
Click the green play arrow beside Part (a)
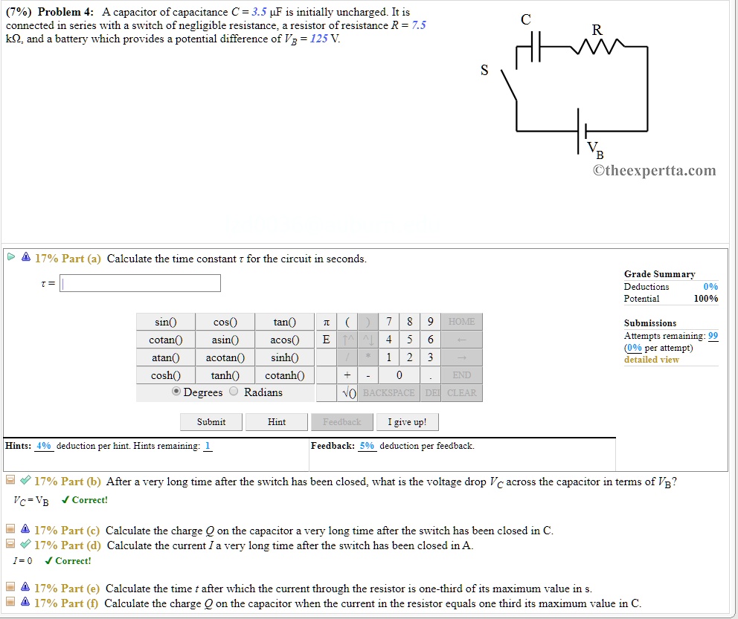[11, 256]
